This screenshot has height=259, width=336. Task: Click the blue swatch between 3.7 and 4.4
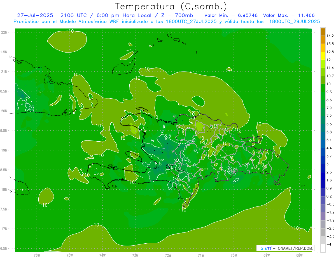tap(323, 152)
